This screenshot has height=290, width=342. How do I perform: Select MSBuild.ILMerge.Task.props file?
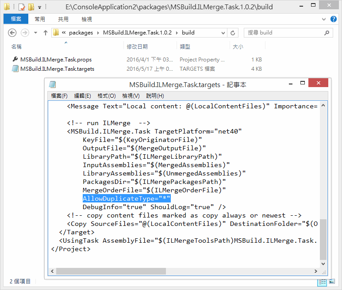[56, 60]
